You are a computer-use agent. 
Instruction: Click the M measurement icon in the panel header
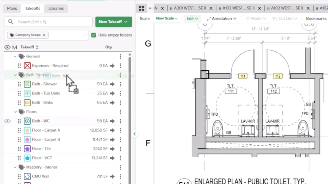tap(14, 47)
